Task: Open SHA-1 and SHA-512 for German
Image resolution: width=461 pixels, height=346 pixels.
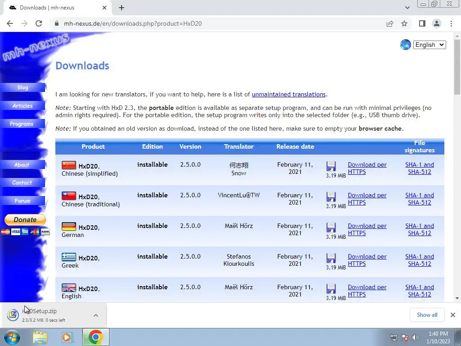Action: [x=420, y=229]
